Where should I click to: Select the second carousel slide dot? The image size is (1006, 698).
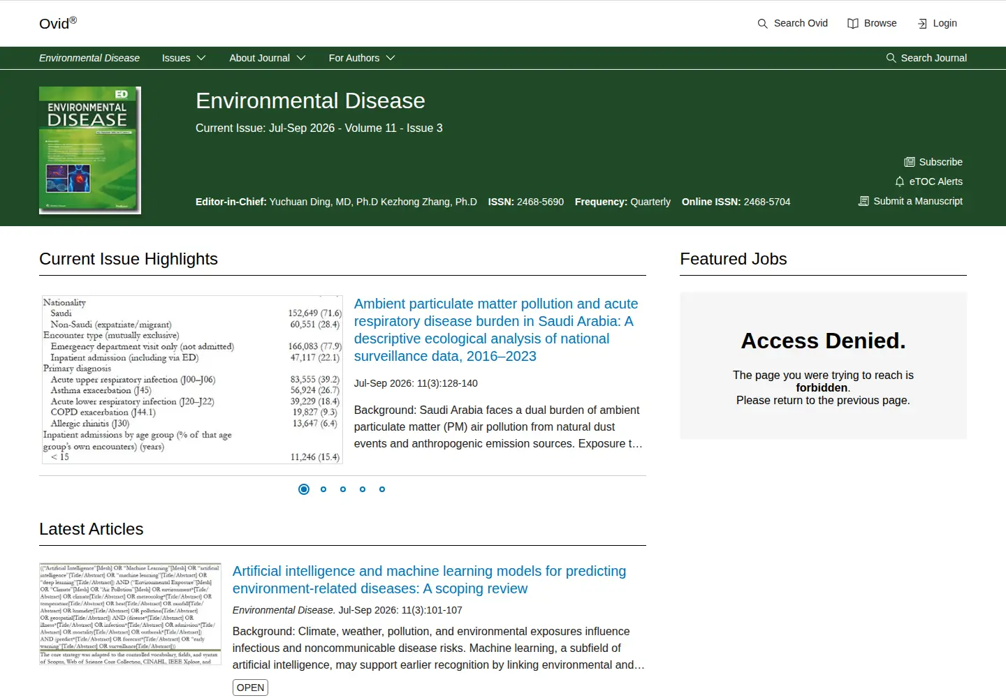click(323, 489)
